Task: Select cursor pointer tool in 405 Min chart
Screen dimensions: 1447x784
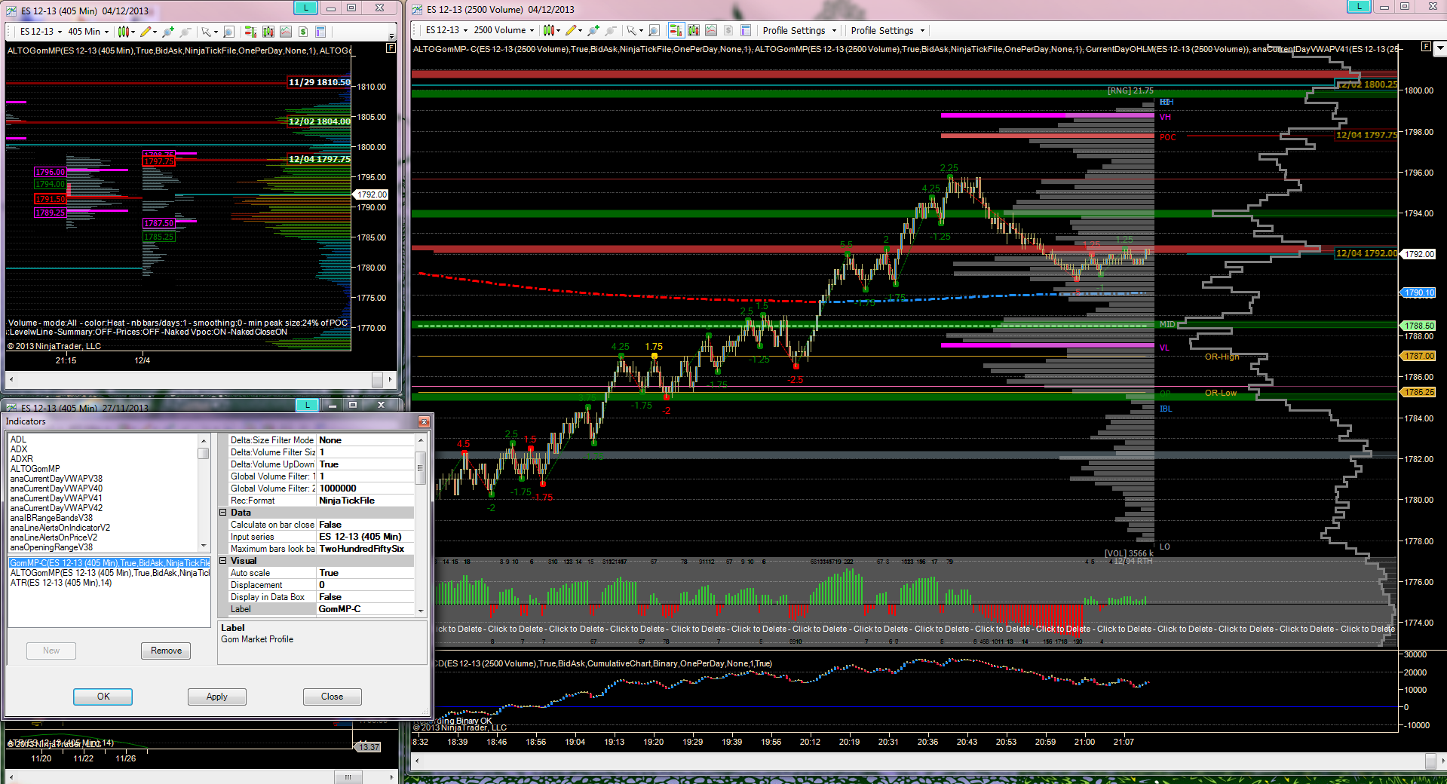Action: [x=206, y=32]
